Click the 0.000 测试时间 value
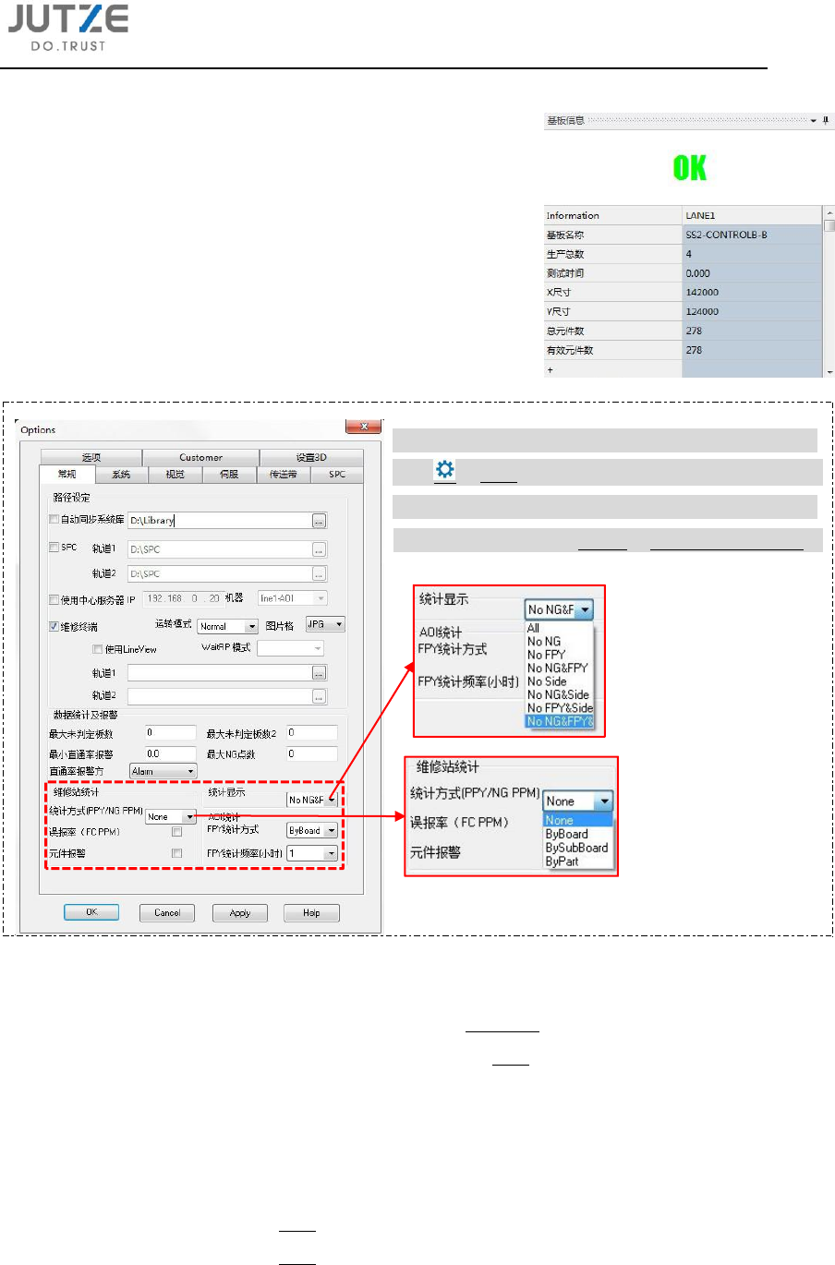 point(752,273)
